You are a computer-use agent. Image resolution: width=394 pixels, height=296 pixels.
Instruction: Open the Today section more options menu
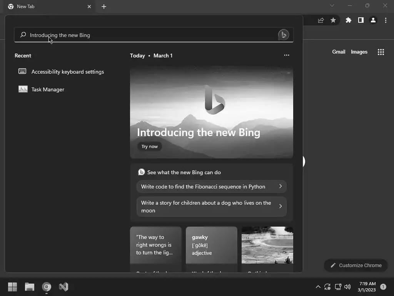[286, 55]
